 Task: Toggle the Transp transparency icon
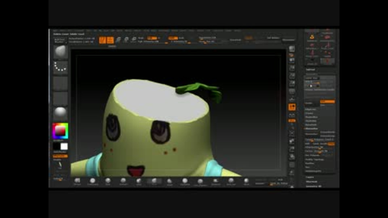tap(292, 172)
